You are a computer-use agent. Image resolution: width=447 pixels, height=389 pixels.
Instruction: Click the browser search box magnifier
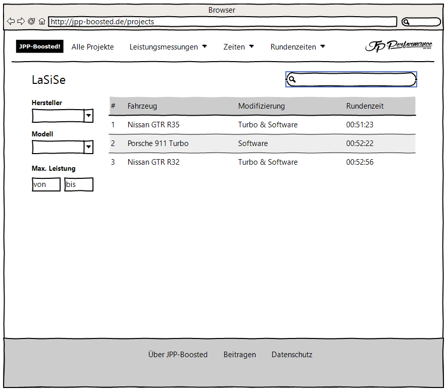tap(406, 22)
